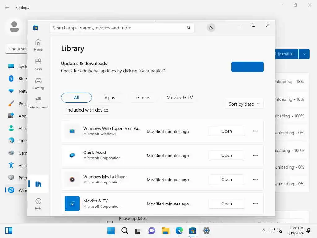Open the Widgets panel on the taskbar
Screen dimensions: 317x238
click(9, 231)
